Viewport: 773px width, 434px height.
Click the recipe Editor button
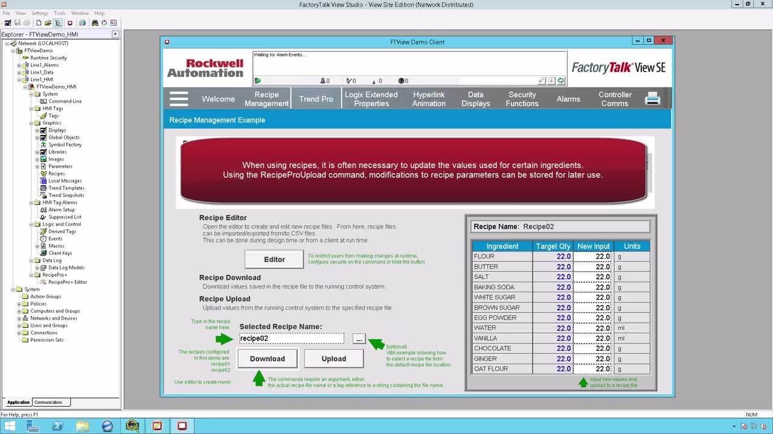pyautogui.click(x=274, y=259)
